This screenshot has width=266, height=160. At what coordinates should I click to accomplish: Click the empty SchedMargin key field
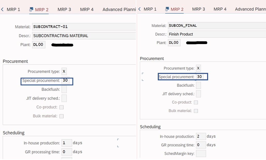pyautogui.click(x=201, y=153)
